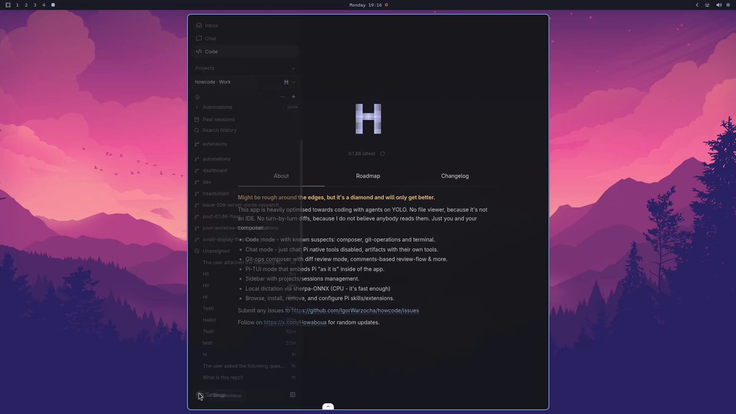Click the Unassigned group icon
Viewport: 736px width, 414px height.
click(197, 251)
